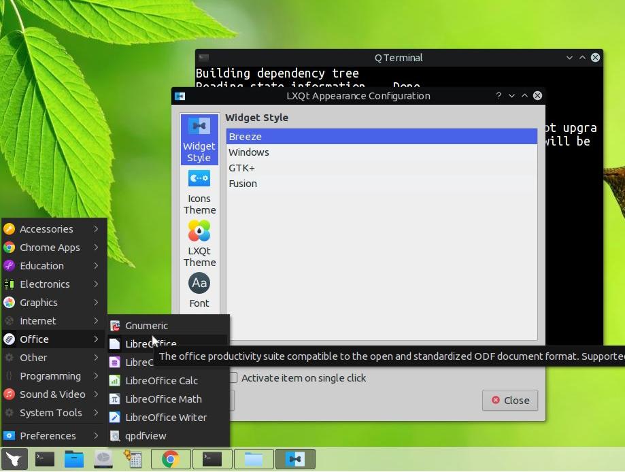
Task: Click the Preferences menu icon
Action: [9, 435]
